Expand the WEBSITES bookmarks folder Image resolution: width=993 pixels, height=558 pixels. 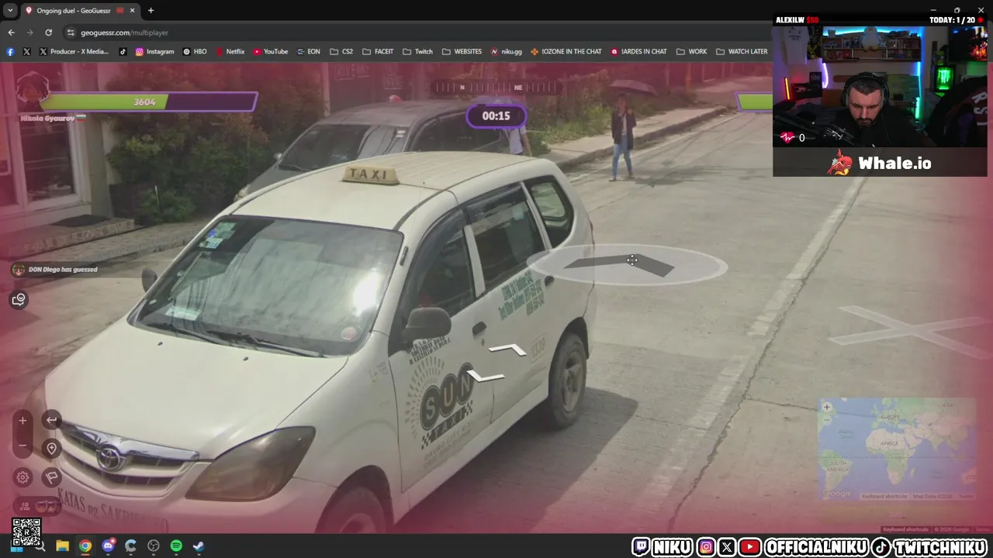click(x=462, y=52)
